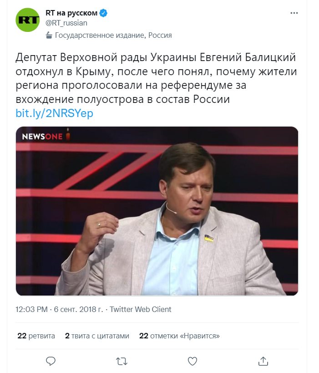Click the Государственное издание, Россия label
Viewport: 319px width, 373px height.
coord(113,35)
